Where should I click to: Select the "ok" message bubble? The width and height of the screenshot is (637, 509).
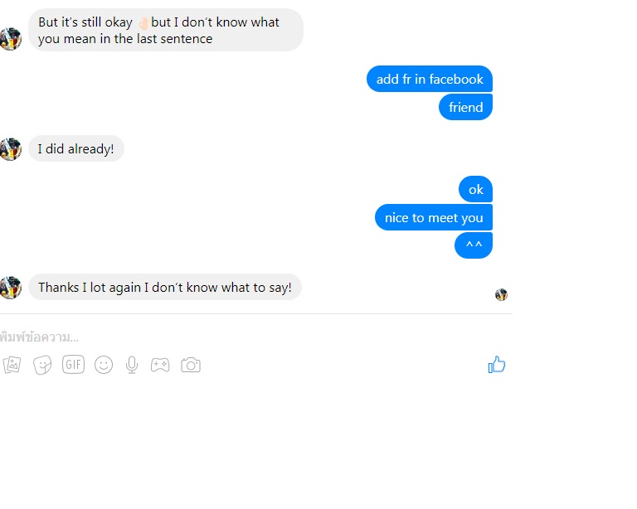tap(476, 189)
